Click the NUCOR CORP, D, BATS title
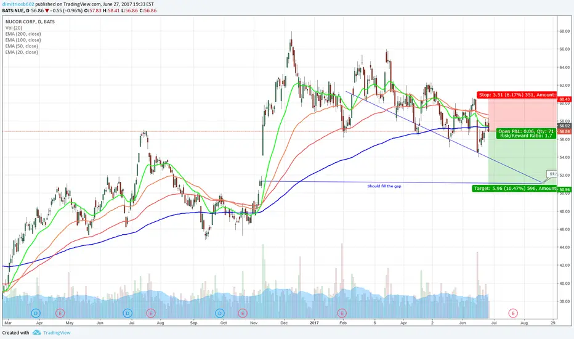574x339 pixels. coord(30,22)
